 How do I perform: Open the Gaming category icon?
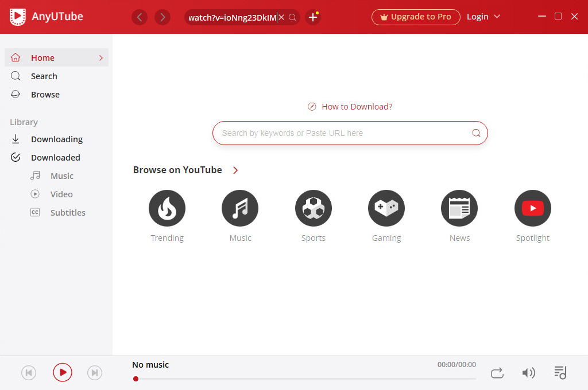click(386, 208)
